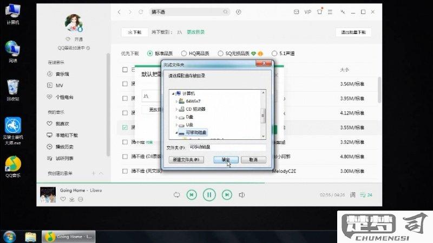Mute via the volume speaker icon
Viewport: 433px width, 243px height.
241,195
